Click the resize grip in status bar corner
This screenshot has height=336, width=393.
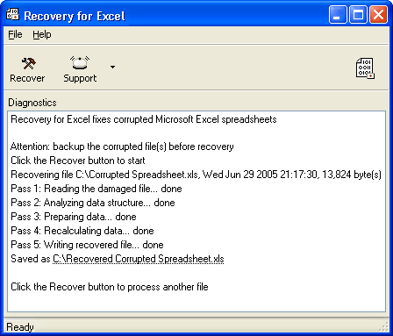383,327
